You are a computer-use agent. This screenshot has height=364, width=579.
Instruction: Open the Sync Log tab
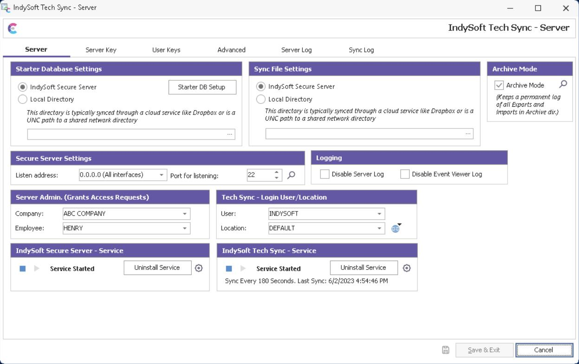(x=361, y=50)
